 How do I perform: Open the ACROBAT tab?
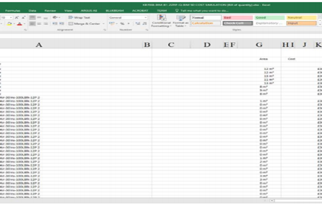click(140, 11)
